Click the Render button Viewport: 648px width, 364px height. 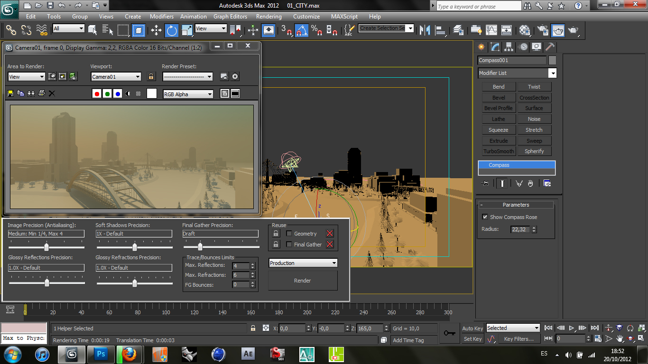click(x=303, y=281)
